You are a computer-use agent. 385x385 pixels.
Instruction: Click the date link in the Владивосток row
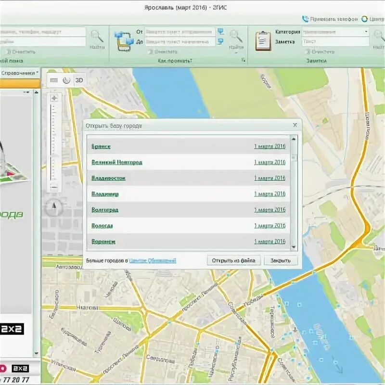coord(269,178)
